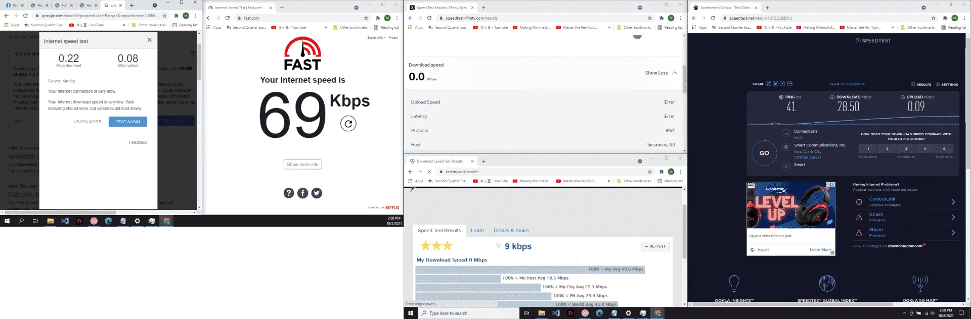Open Reading list in Speedtest window
The image size is (971, 319).
tap(954, 27)
